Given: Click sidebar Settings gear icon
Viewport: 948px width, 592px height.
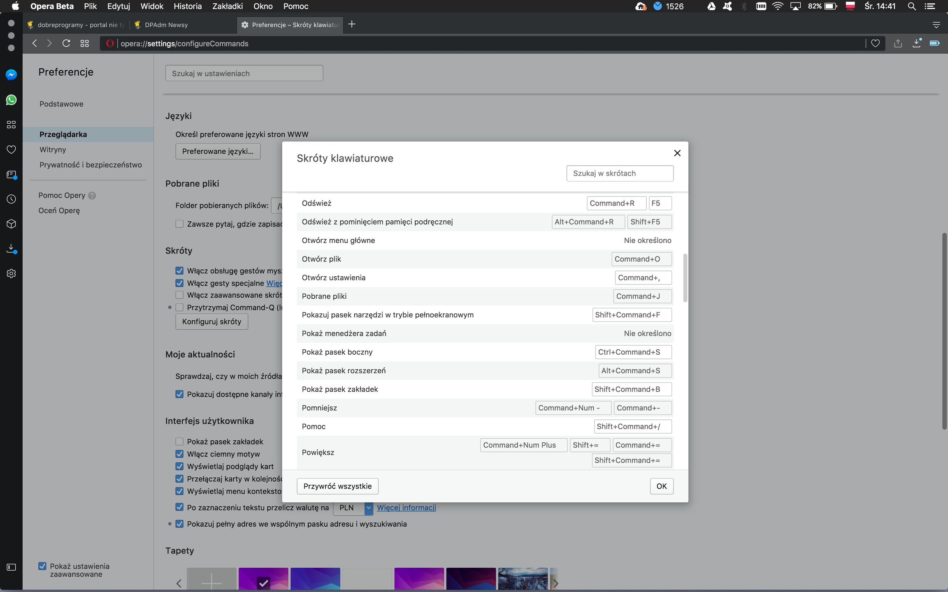Looking at the screenshot, I should click(11, 273).
